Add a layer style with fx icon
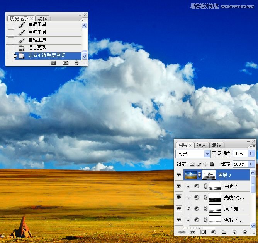The image size is (258, 243). 193,232
